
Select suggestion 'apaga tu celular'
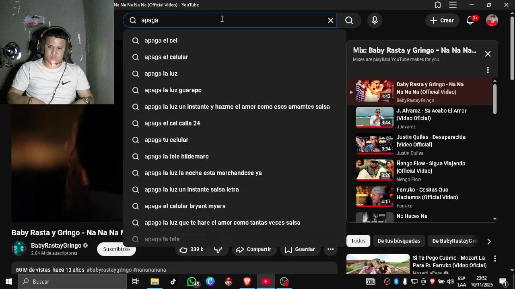tap(235, 140)
